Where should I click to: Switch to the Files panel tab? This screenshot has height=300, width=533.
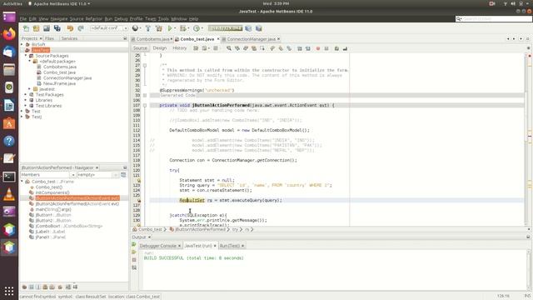pyautogui.click(x=49, y=38)
